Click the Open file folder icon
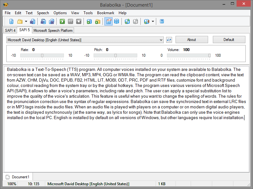Viewport: 253px width, 189px height. [20, 21]
